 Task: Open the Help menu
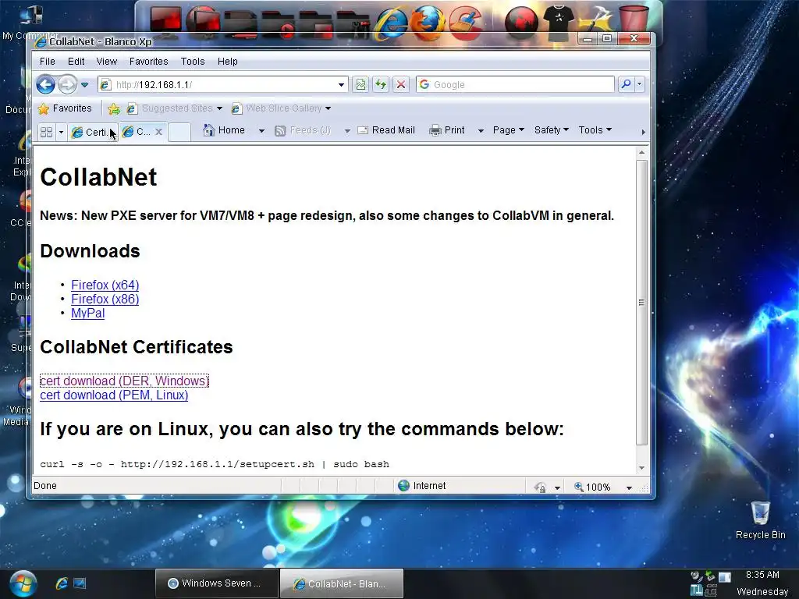(x=227, y=62)
